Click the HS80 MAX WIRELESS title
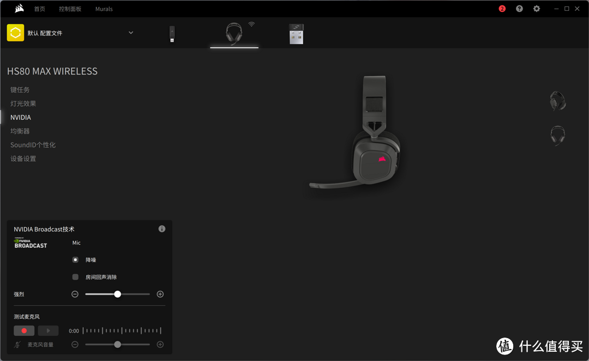The width and height of the screenshot is (589, 361). pos(52,71)
